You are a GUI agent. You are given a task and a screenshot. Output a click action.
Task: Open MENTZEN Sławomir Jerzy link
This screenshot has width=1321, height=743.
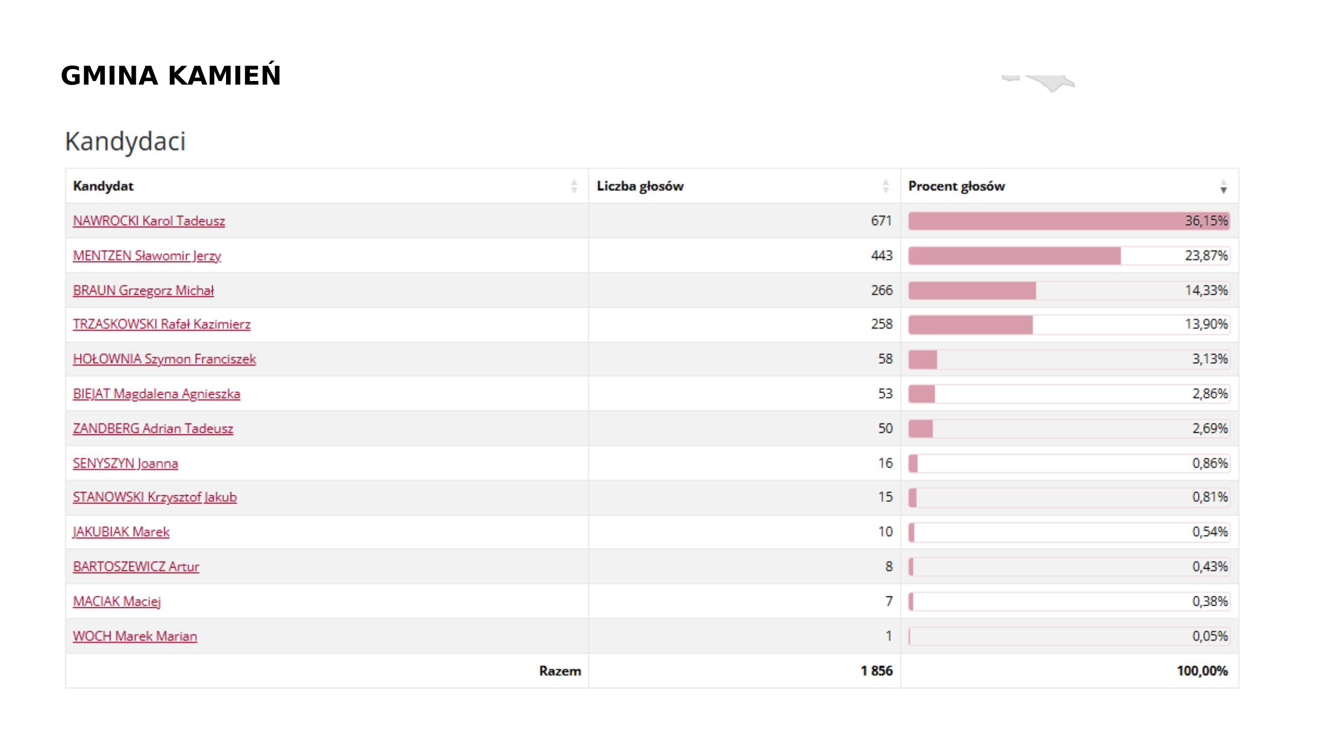click(147, 256)
